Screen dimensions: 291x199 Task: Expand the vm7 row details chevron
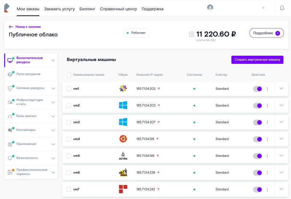tap(281, 189)
